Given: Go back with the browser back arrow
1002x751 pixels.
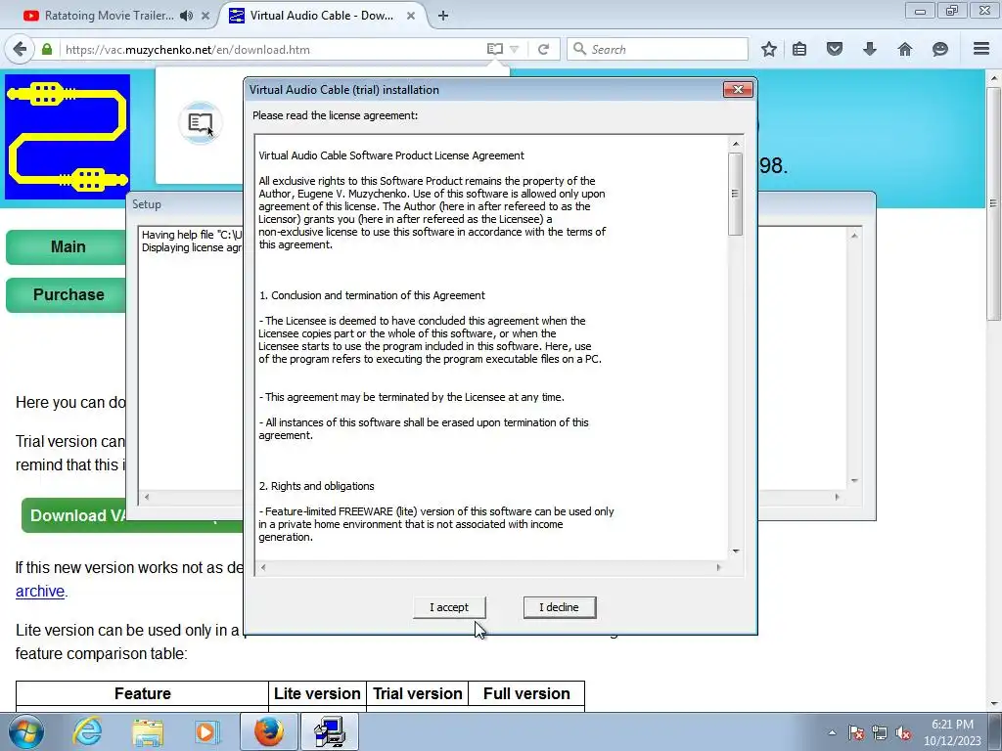Looking at the screenshot, I should (20, 49).
